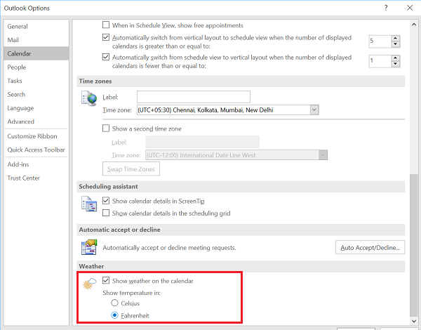The height and width of the screenshot is (330, 421).
Task: Open the Customize Ribbon category
Action: coord(32,136)
